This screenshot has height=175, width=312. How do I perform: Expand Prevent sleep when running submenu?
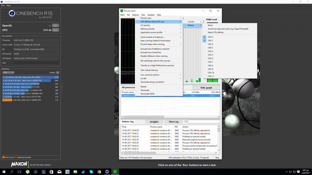click(x=159, y=44)
